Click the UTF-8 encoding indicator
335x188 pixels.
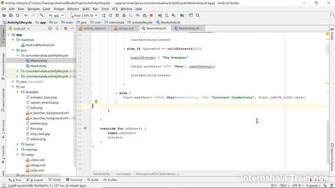pyautogui.click(x=298, y=186)
